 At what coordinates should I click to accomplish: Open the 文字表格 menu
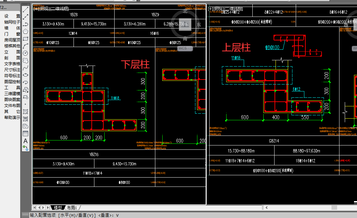pyautogui.click(x=12, y=64)
